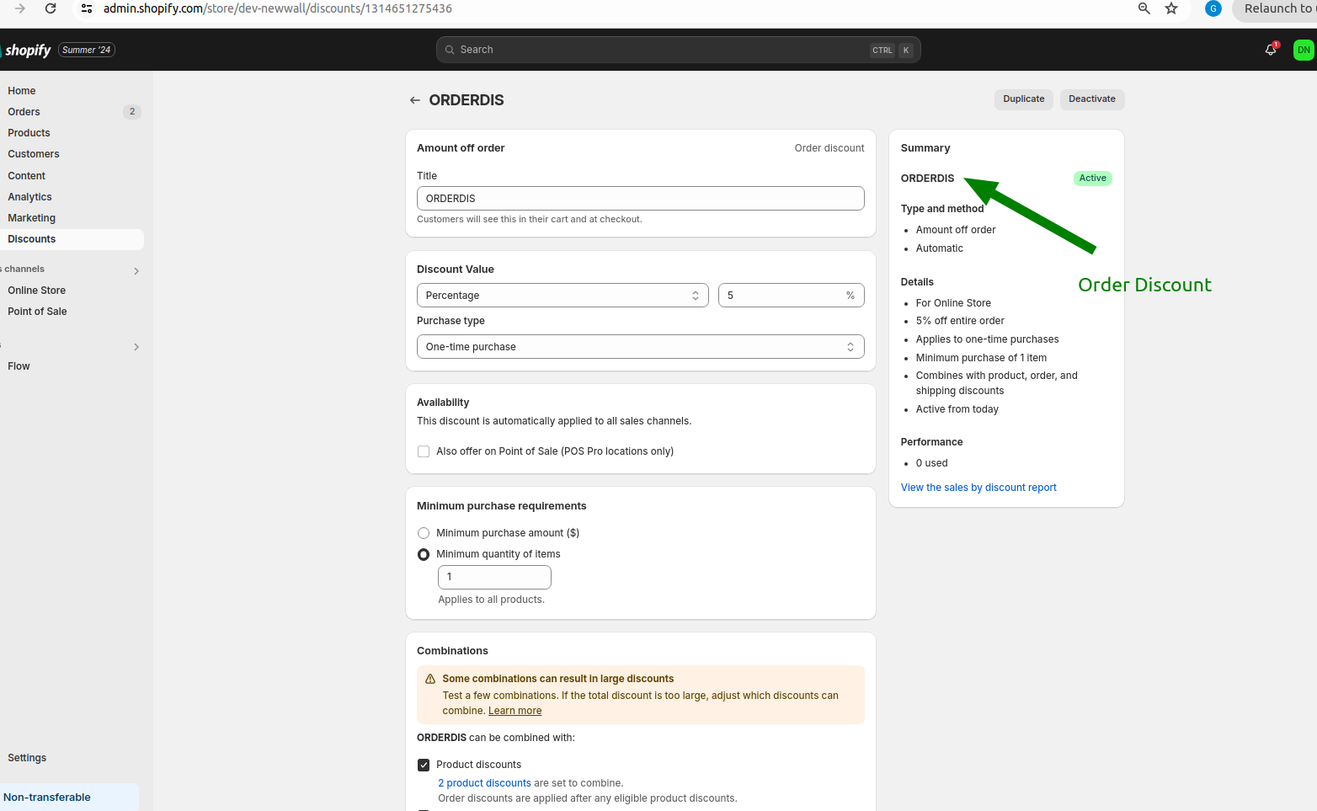Click the discount Title input field
The height and width of the screenshot is (811, 1317).
640,199
